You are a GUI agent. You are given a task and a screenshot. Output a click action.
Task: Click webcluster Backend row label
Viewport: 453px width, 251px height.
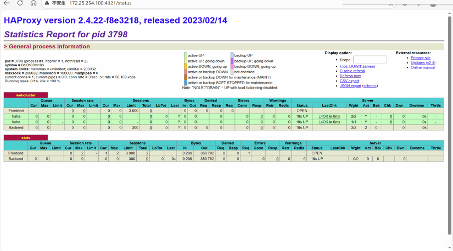point(16,127)
